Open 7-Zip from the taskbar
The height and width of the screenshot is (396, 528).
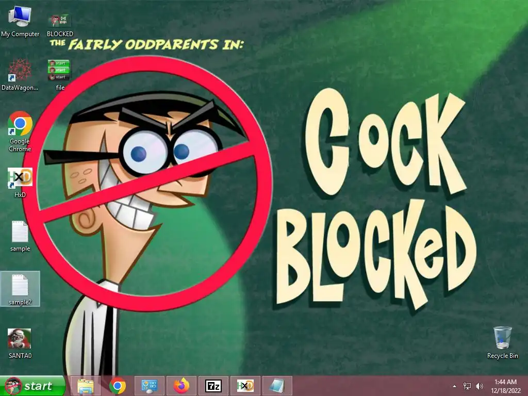[213, 386]
